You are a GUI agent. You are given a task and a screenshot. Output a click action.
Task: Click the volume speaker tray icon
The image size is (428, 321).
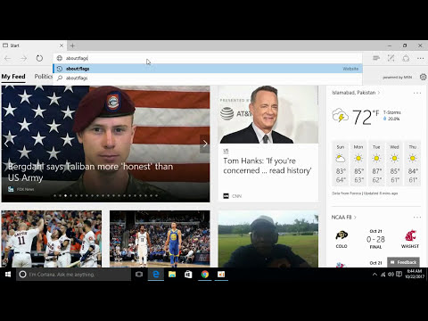(391, 275)
